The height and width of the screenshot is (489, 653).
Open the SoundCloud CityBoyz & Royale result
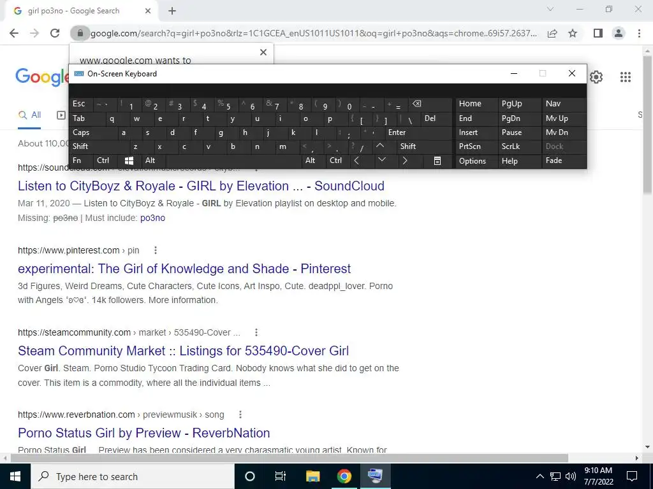click(201, 186)
